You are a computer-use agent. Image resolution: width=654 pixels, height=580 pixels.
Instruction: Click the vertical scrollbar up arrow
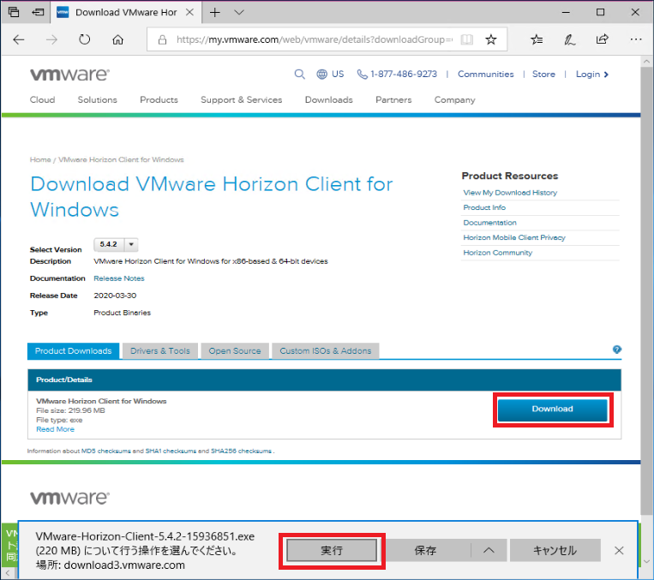646,62
